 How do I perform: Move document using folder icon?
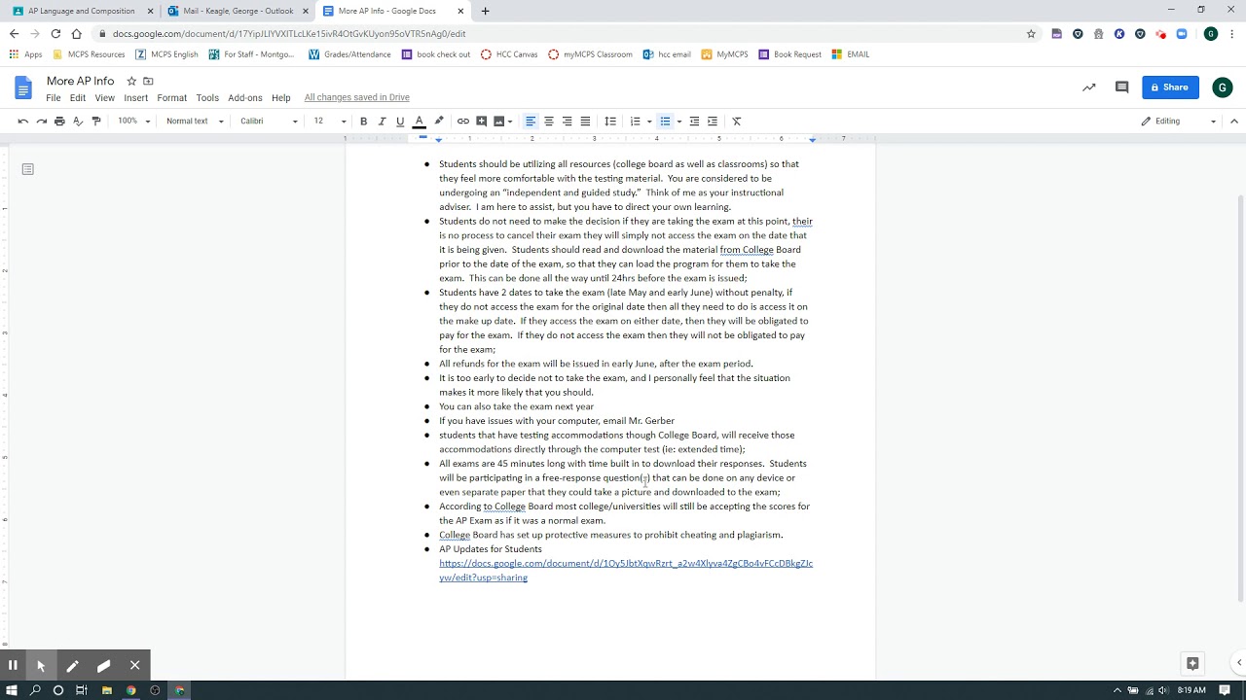148,81
